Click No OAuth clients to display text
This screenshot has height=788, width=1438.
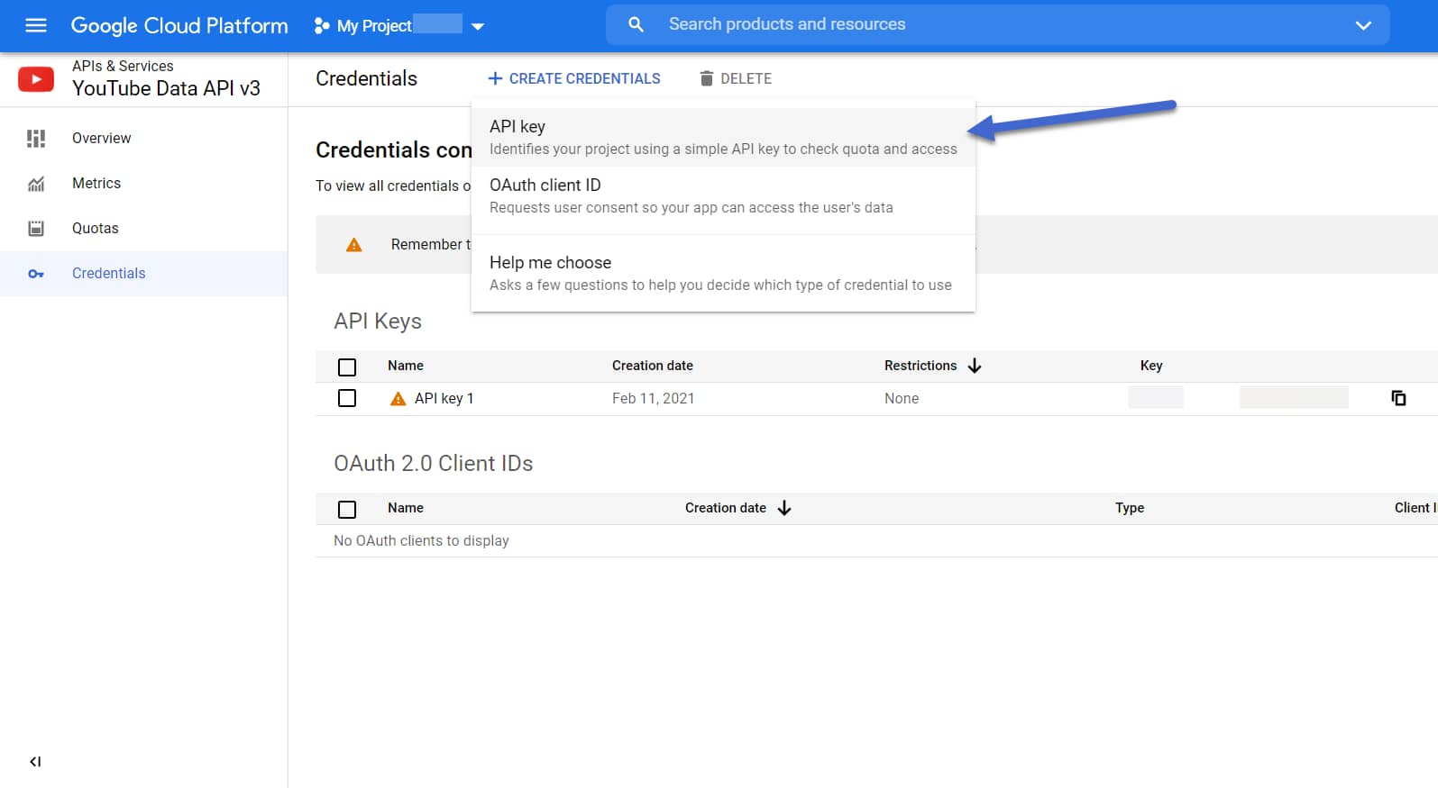(421, 540)
